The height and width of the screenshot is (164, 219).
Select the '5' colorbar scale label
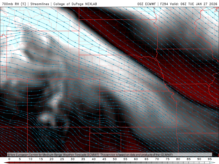tap(20, 159)
